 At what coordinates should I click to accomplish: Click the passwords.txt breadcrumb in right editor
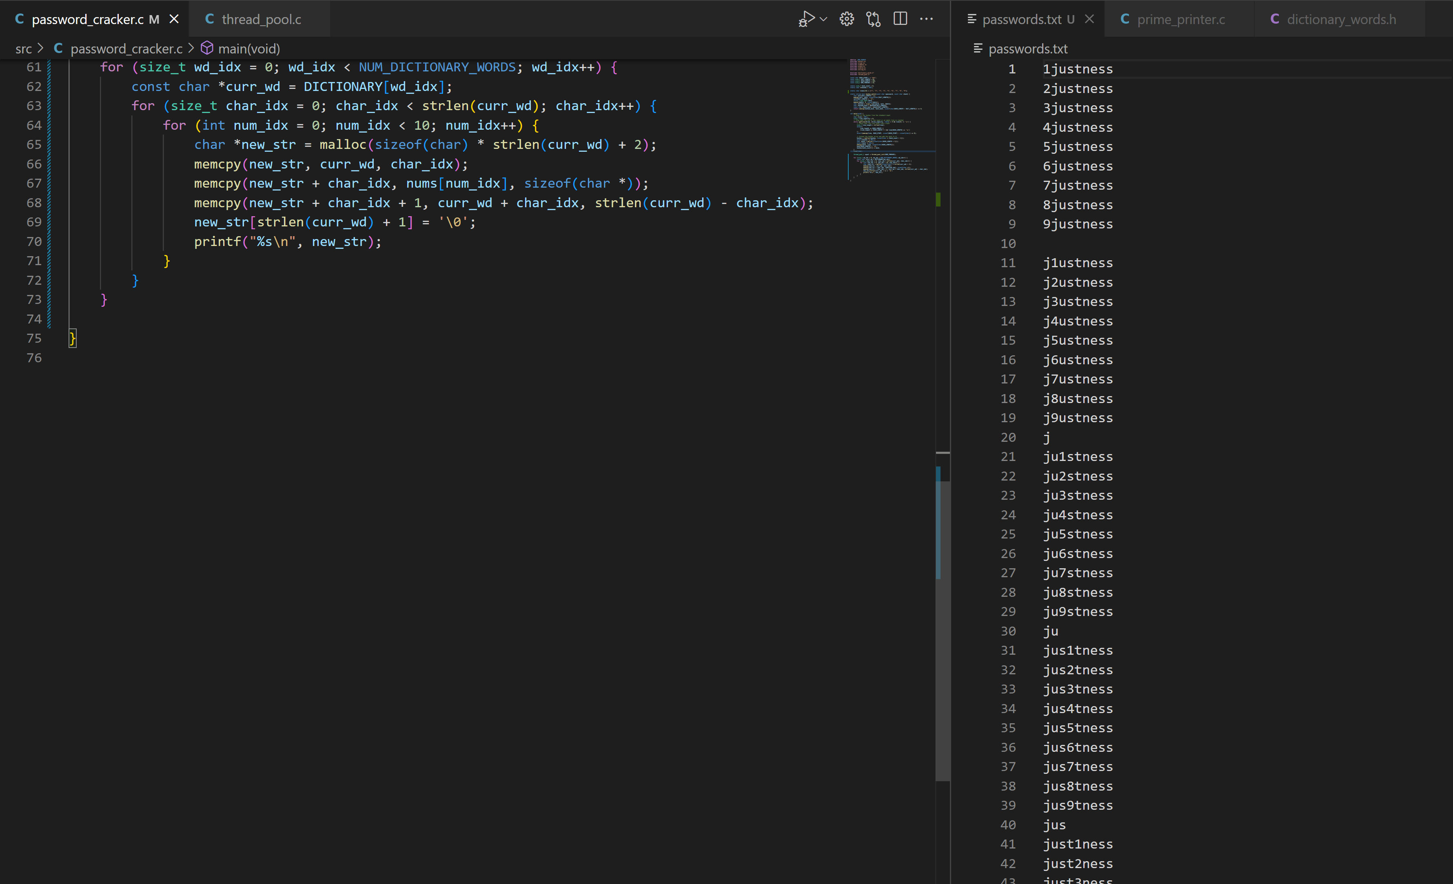(1027, 49)
